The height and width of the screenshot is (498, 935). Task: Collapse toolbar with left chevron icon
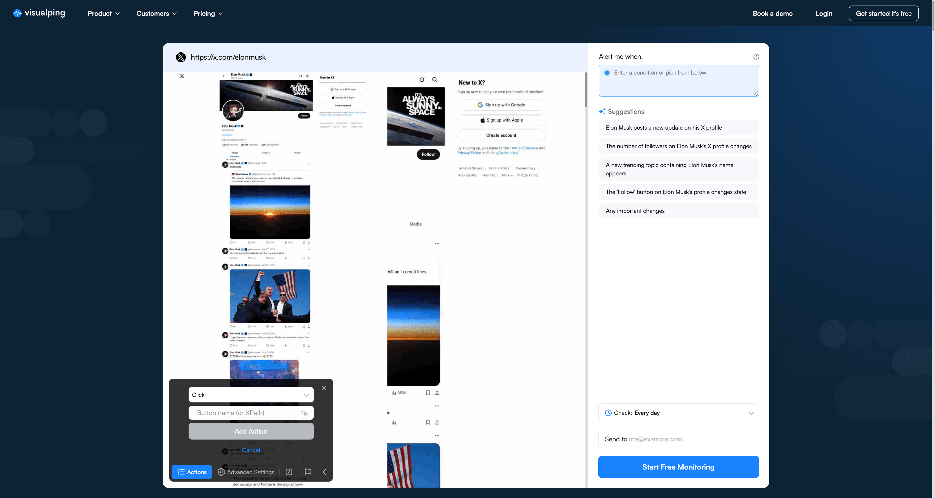324,472
